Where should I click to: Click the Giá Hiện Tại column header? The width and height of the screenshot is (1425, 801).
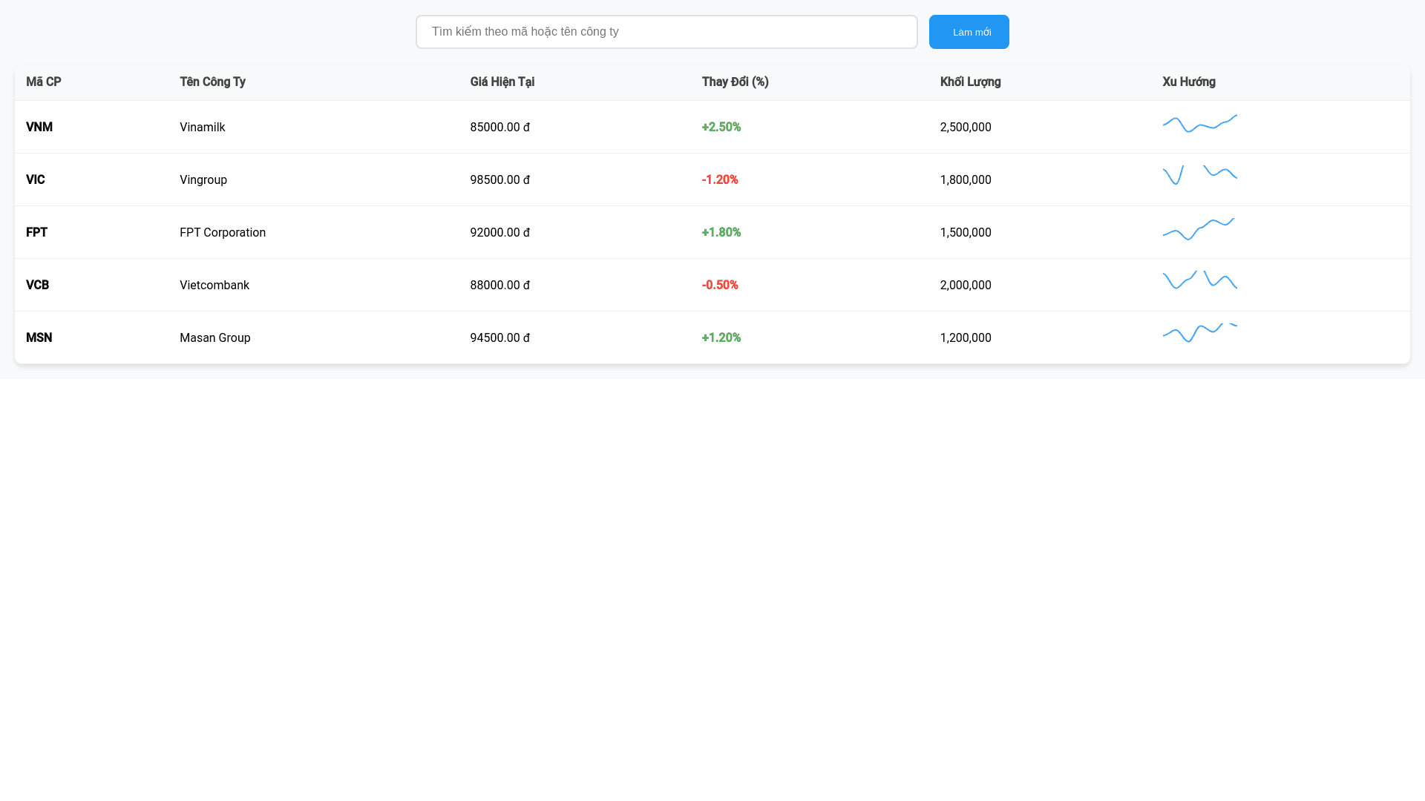coord(502,82)
